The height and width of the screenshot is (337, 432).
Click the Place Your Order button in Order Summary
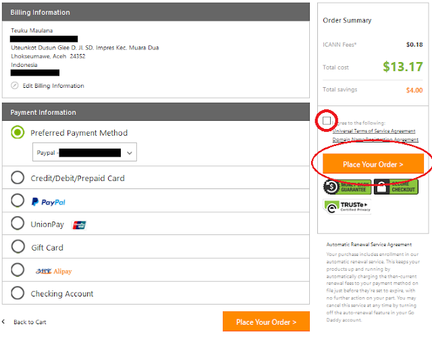373,164
